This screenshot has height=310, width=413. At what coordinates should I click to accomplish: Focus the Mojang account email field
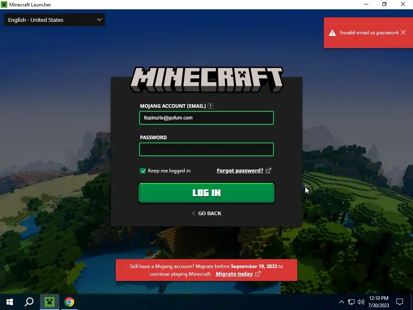pos(206,118)
